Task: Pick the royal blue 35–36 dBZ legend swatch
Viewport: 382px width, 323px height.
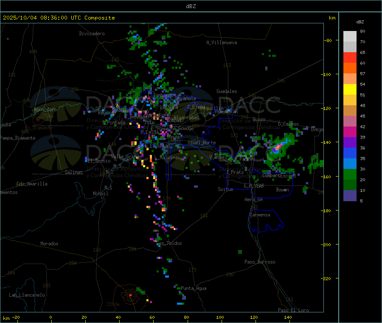Action: tap(350, 153)
